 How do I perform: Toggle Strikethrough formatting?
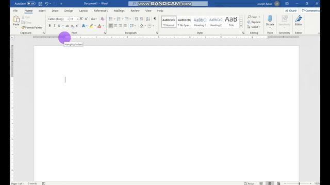tap(67, 26)
